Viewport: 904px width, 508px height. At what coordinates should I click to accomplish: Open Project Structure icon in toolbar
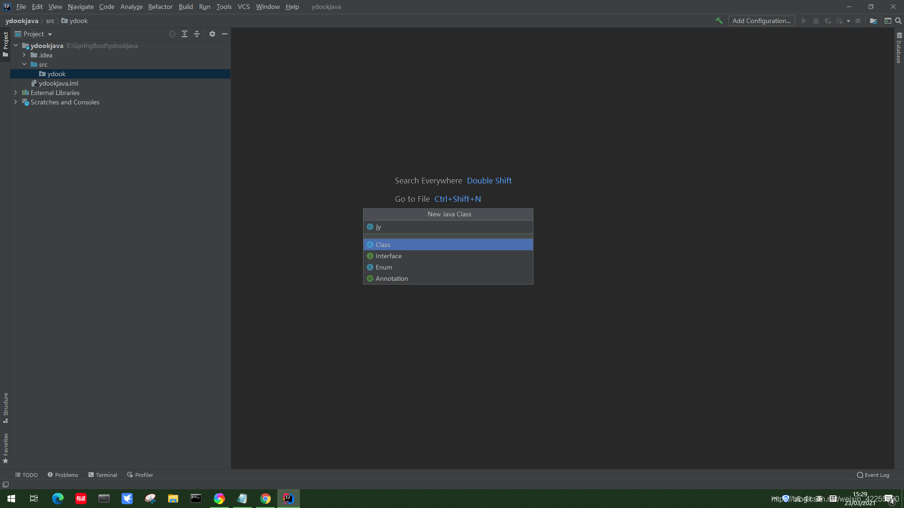pos(873,21)
